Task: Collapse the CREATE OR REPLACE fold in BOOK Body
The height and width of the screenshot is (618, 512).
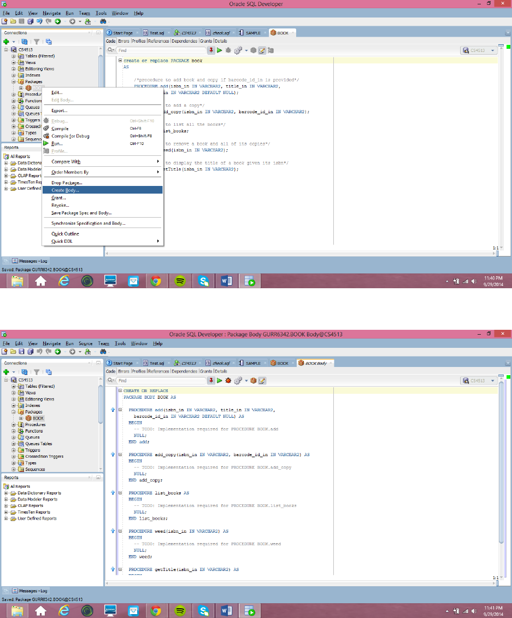Action: tap(120, 390)
